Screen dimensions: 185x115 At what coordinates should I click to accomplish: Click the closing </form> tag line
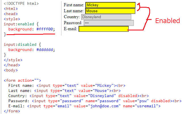tap(12, 111)
